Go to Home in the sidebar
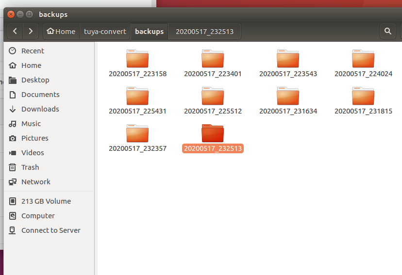 pyautogui.click(x=49, y=65)
